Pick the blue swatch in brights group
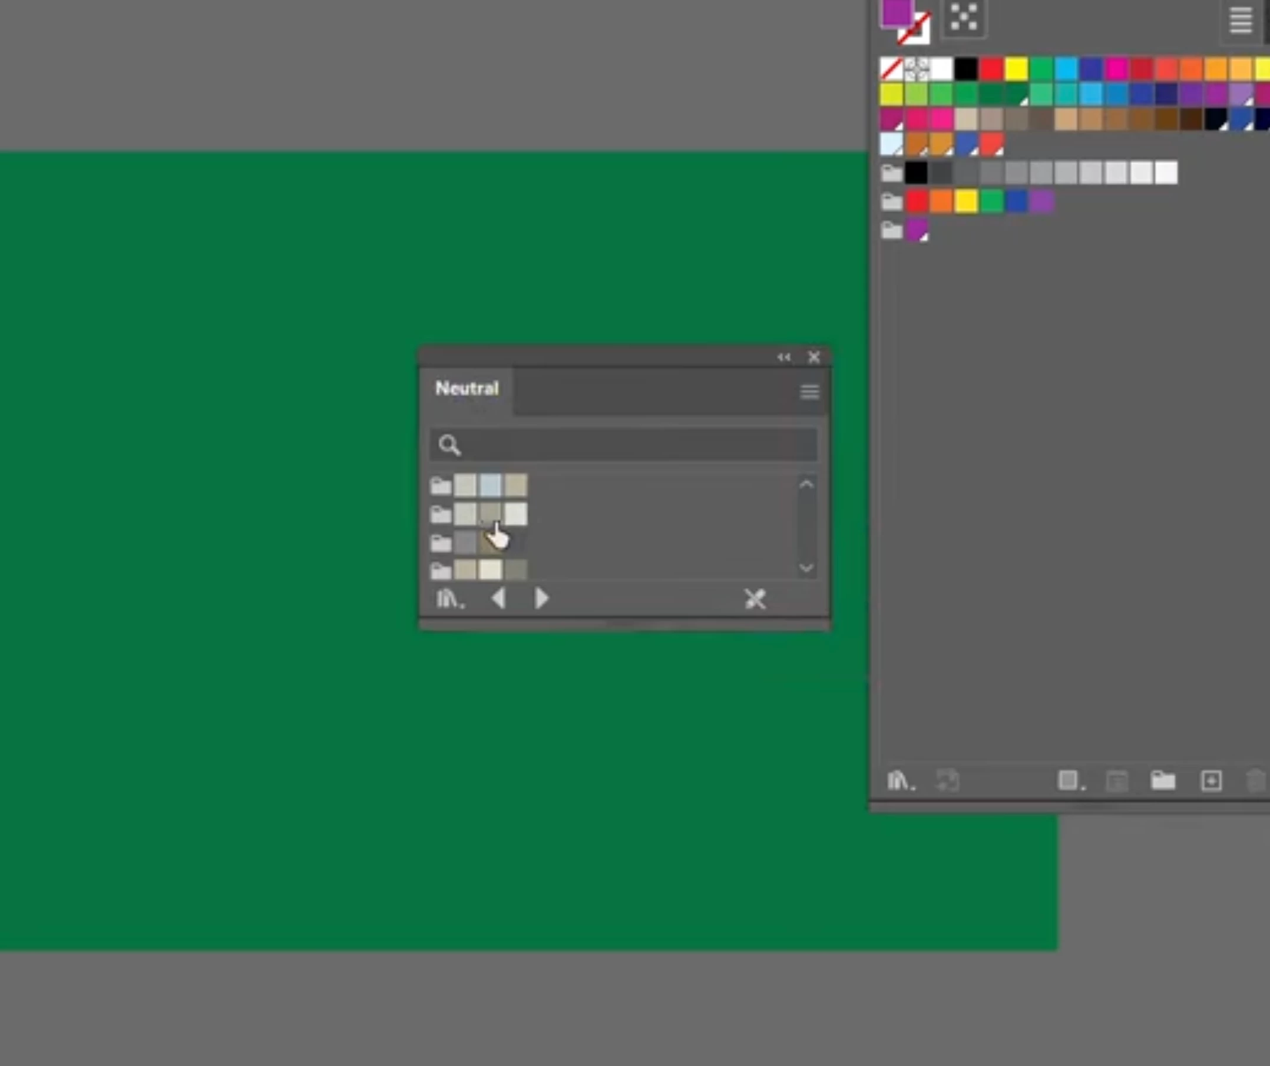This screenshot has width=1270, height=1066. (x=1017, y=201)
